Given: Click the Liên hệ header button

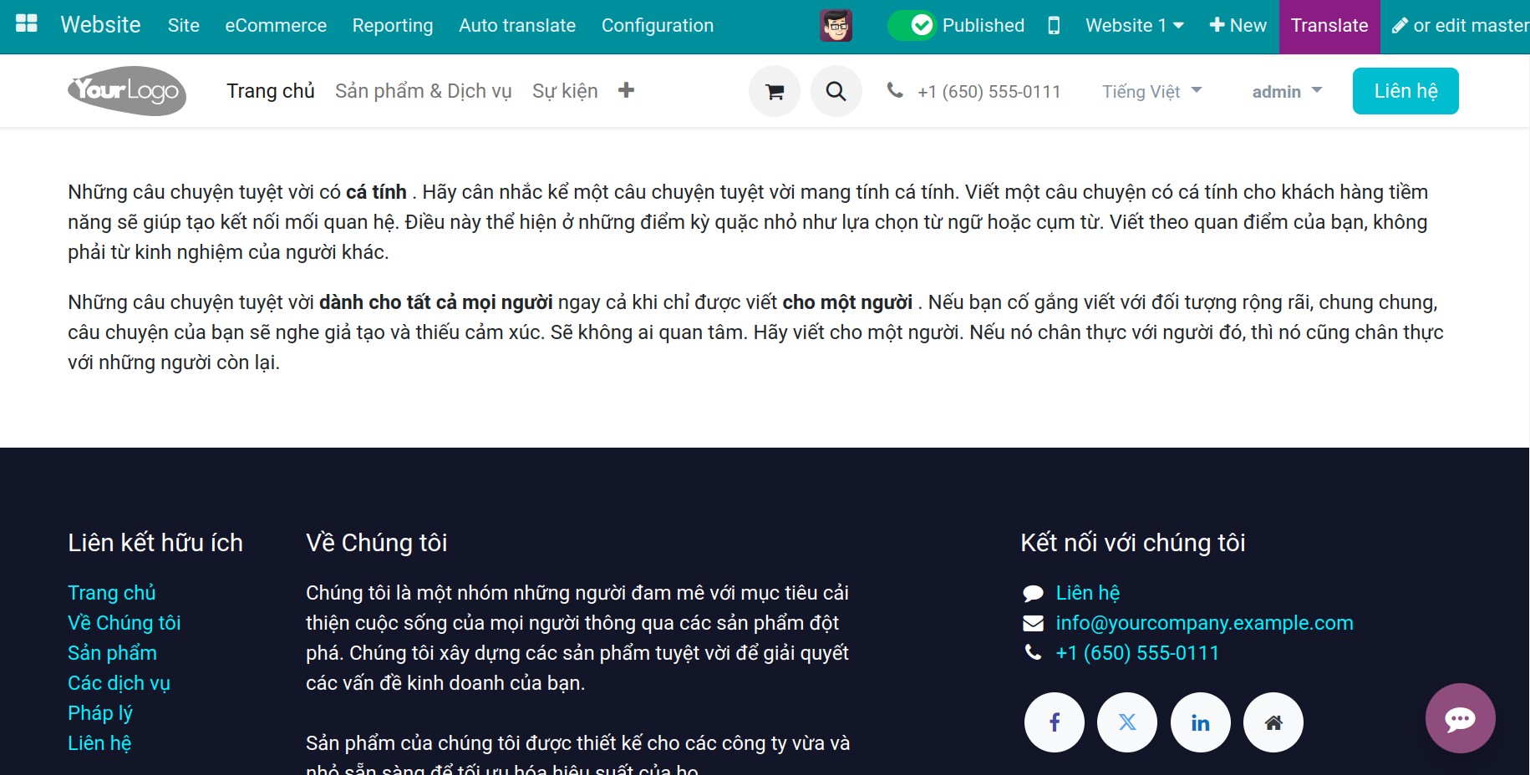Looking at the screenshot, I should [1405, 91].
